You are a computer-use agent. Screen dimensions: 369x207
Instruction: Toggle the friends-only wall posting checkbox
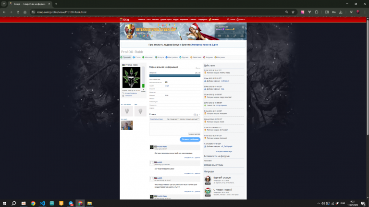pyautogui.click(x=198, y=119)
